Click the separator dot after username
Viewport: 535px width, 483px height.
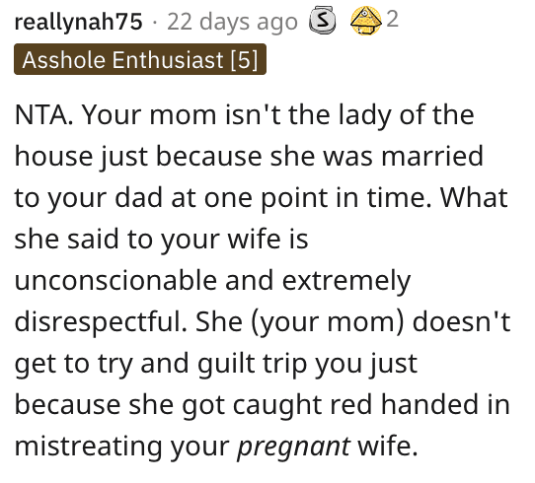pos(155,23)
